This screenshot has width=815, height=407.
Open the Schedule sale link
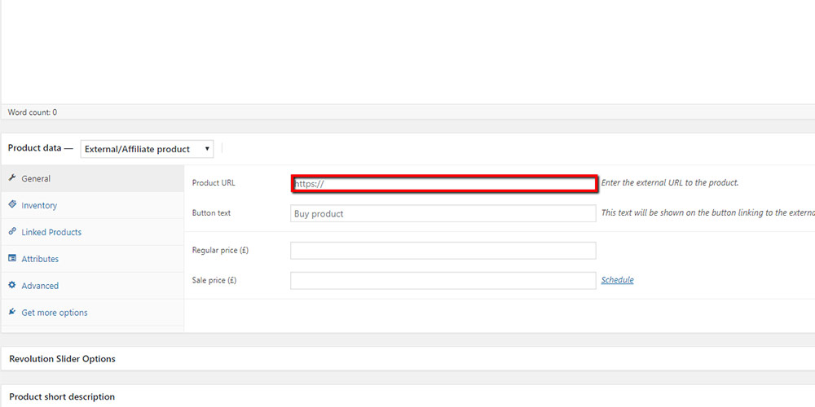click(618, 280)
